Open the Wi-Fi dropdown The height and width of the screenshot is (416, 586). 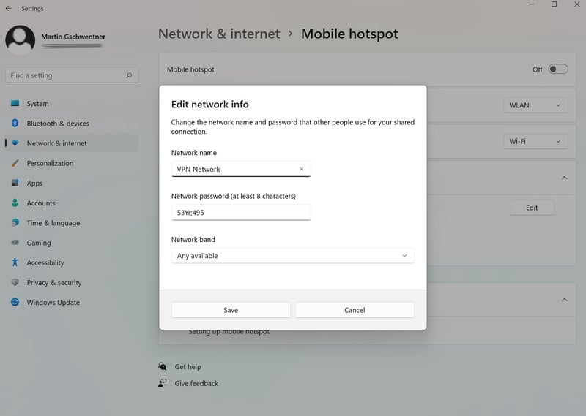535,141
